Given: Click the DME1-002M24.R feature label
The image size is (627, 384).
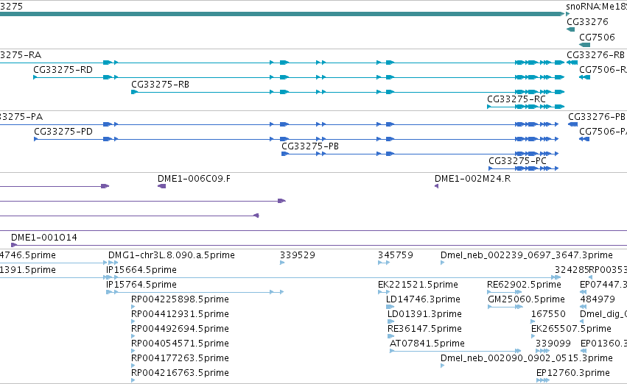Looking at the screenshot, I should 473,179.
